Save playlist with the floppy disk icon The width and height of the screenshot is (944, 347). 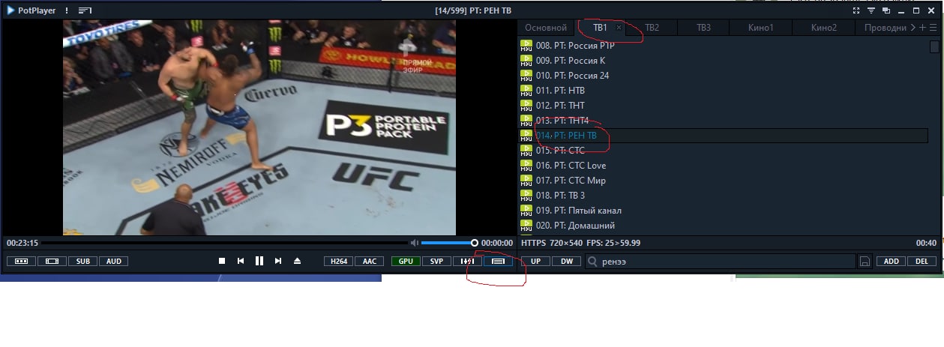click(865, 262)
